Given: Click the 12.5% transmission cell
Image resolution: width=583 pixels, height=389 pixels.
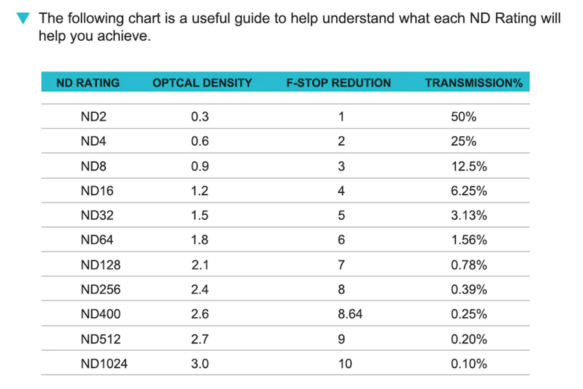Looking at the screenshot, I should 469,166.
